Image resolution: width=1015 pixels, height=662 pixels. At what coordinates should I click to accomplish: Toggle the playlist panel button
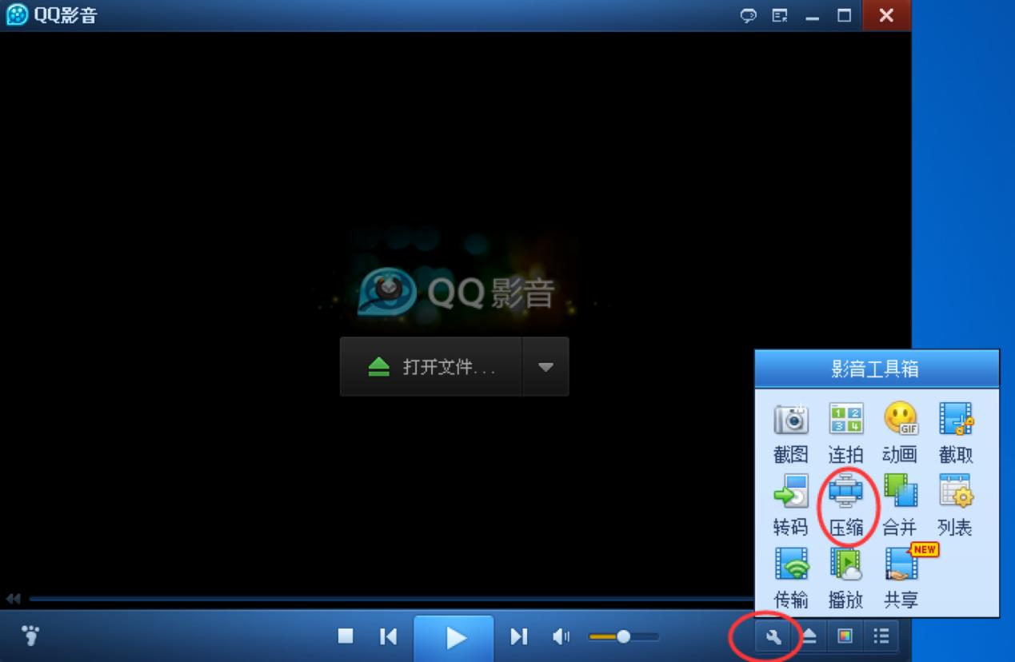coord(881,636)
